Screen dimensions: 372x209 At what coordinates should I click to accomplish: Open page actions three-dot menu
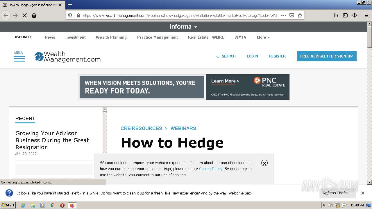[284, 15]
